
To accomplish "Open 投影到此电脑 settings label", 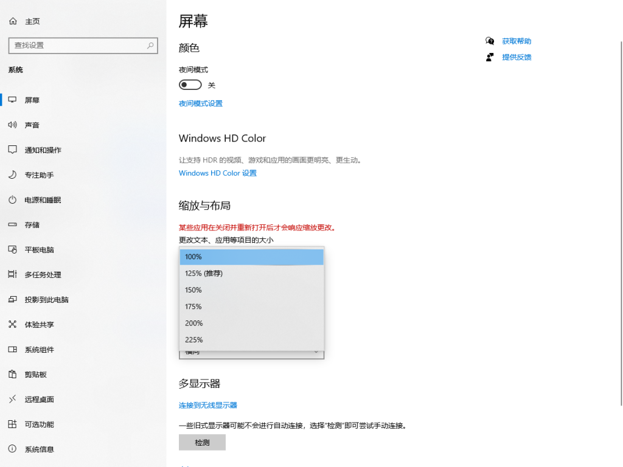I will [46, 300].
